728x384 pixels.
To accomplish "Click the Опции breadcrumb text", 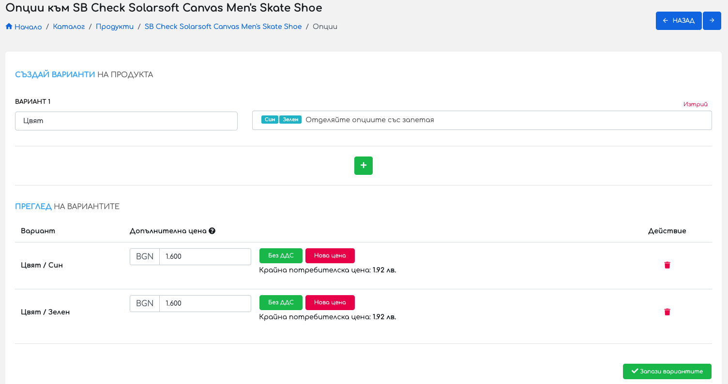I will click(x=325, y=27).
